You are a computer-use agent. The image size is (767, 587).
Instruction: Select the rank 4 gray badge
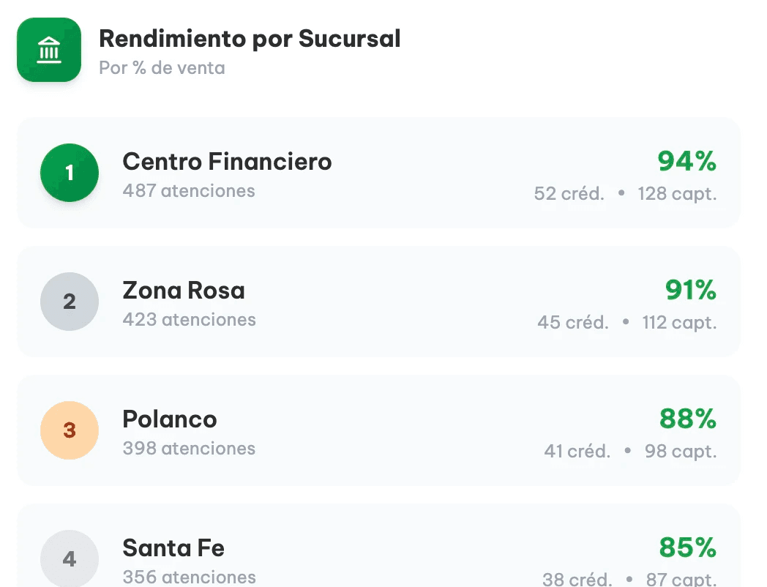[70, 558]
